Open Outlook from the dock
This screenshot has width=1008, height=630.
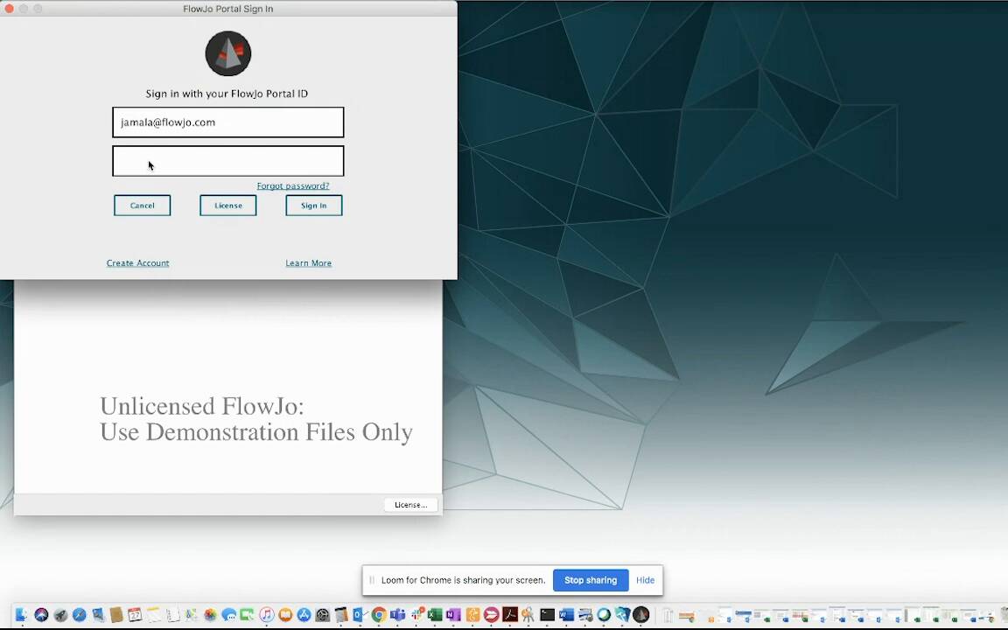click(x=360, y=614)
